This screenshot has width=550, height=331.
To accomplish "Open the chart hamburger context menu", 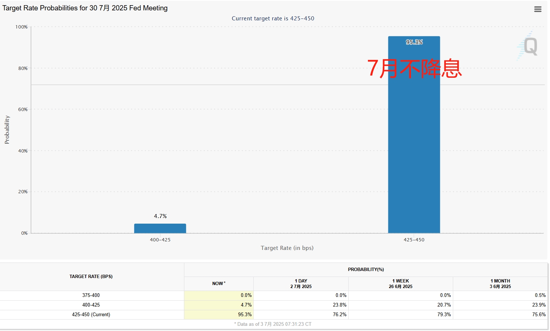I will point(537,9).
